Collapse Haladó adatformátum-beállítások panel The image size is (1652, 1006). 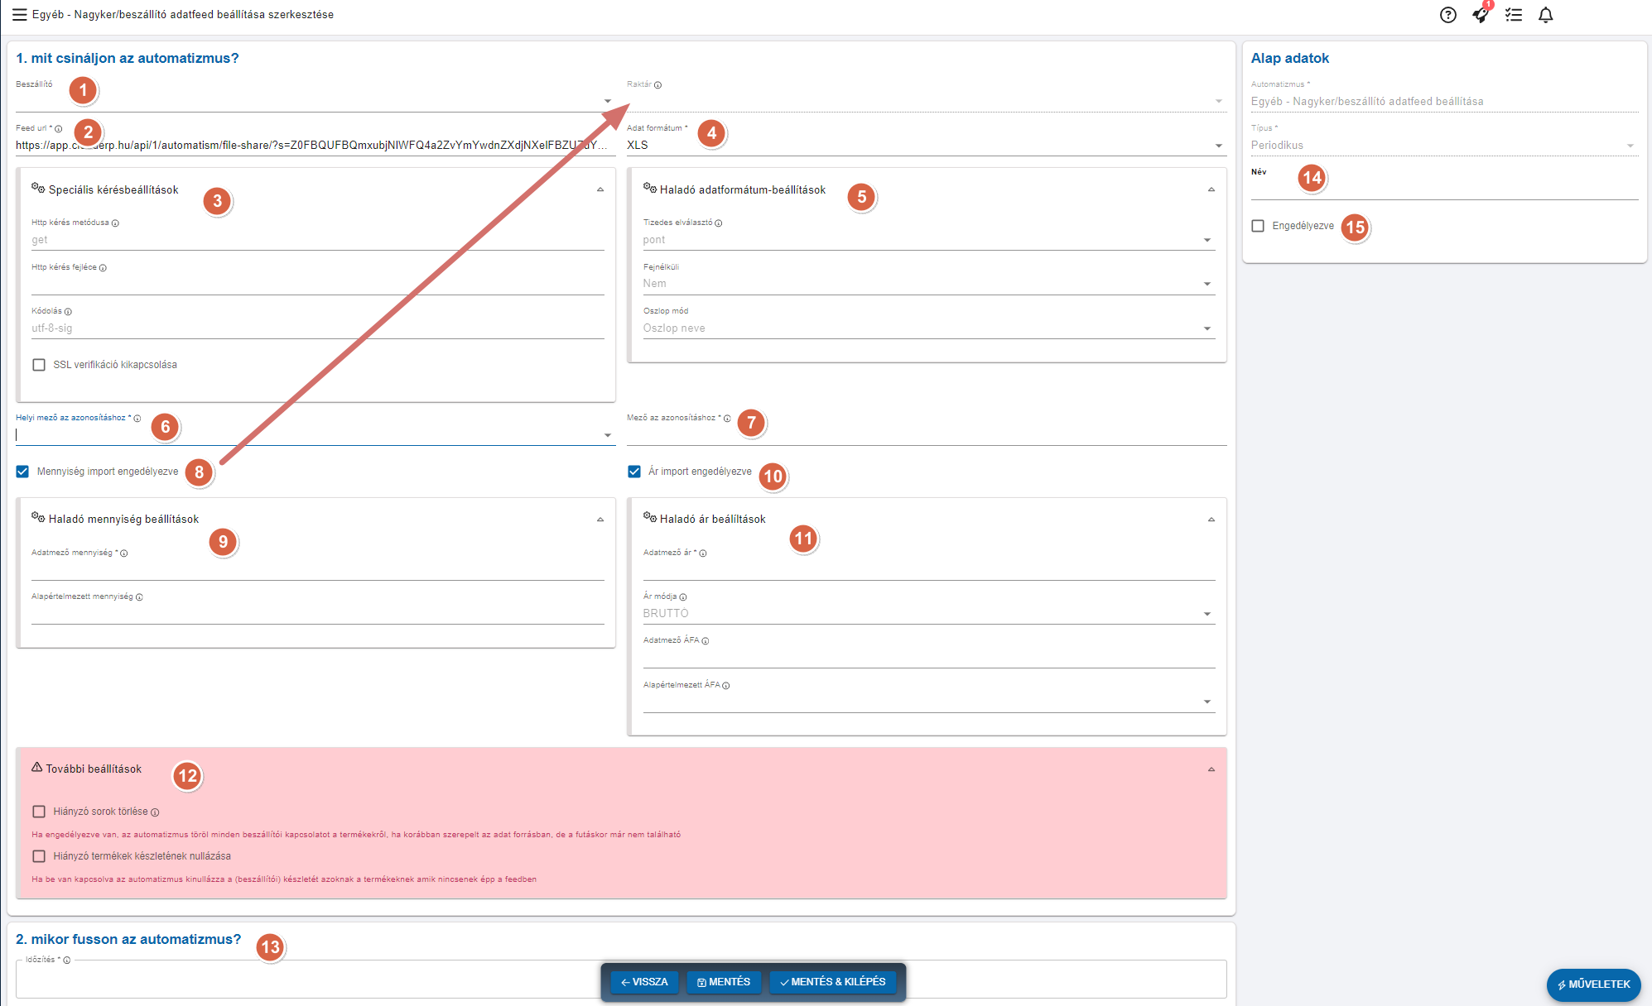click(1211, 190)
